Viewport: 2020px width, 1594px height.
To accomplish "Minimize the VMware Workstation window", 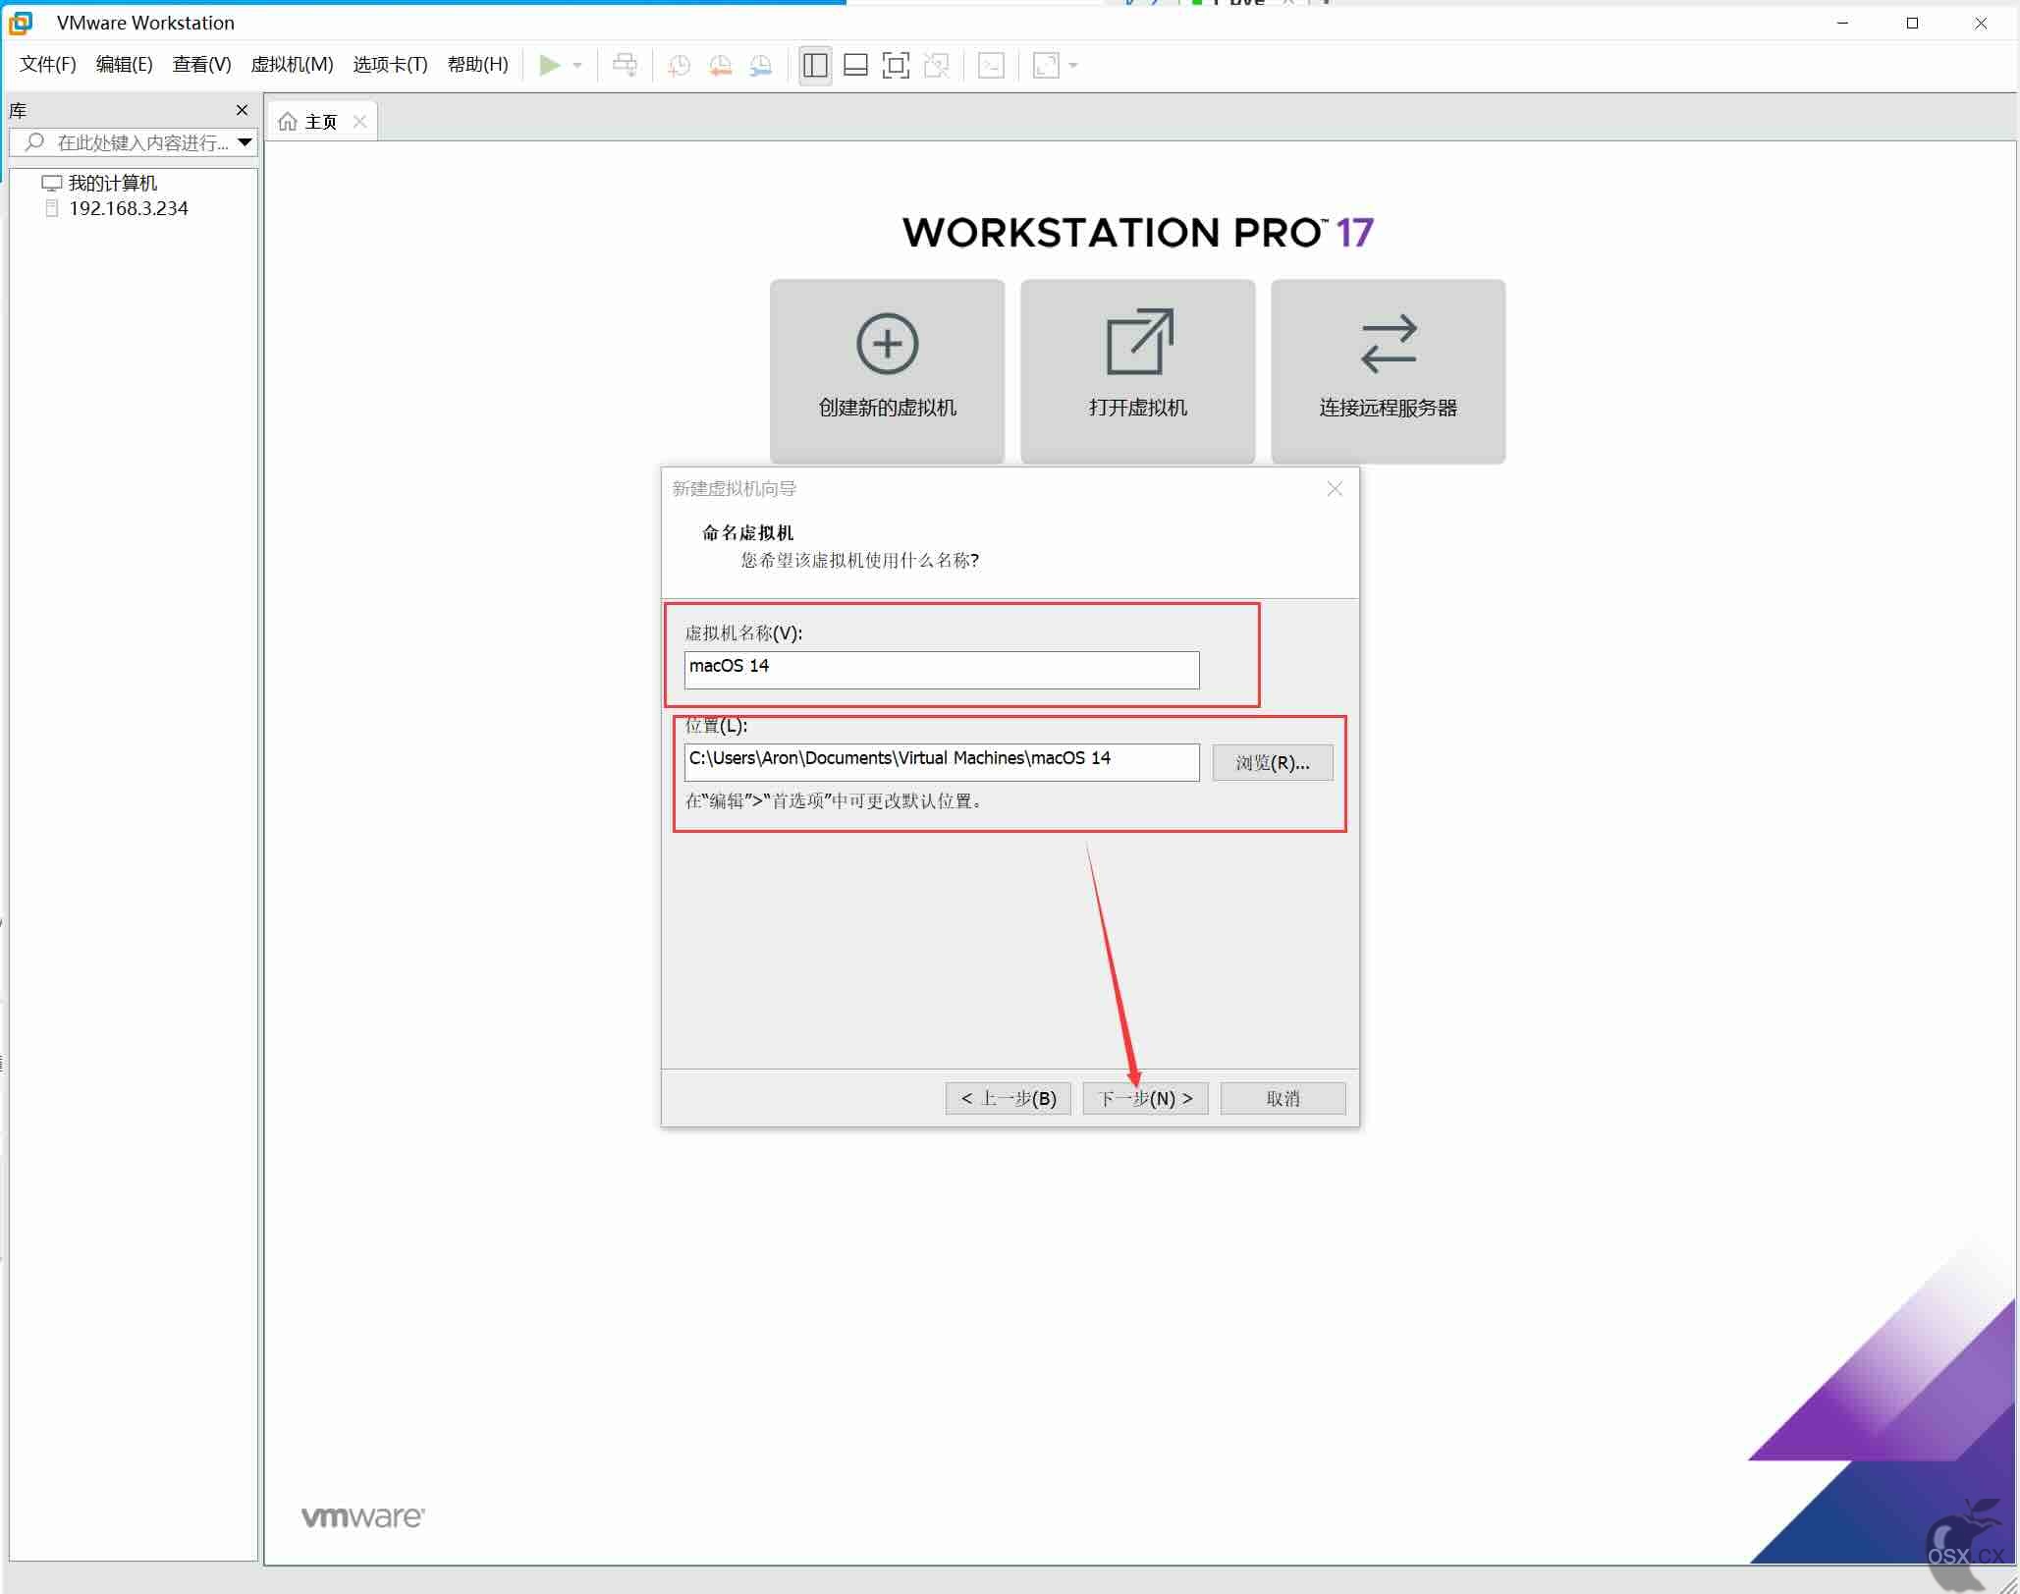I will point(1843,23).
